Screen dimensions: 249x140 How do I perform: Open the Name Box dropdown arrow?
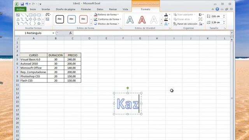pyautogui.click(x=53, y=33)
